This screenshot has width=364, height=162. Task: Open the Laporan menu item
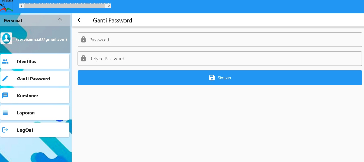pos(35,113)
